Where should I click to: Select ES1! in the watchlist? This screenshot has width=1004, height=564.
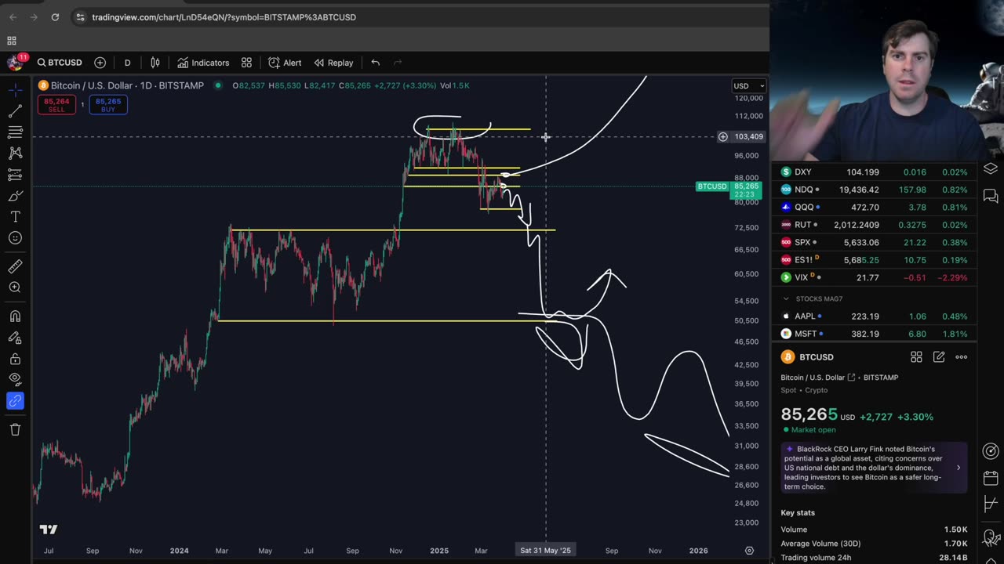pos(873,260)
